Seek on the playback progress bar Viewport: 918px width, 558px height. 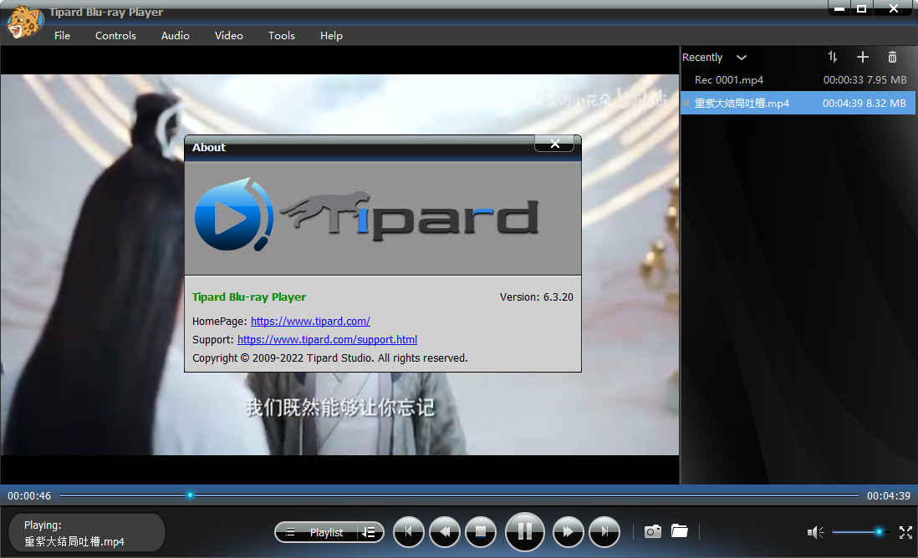point(459,495)
